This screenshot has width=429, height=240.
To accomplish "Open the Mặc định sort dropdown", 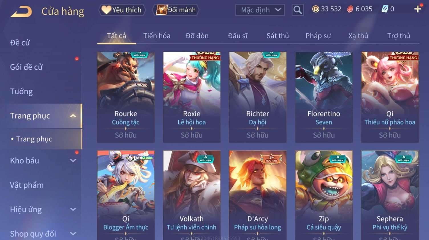I will 260,10.
